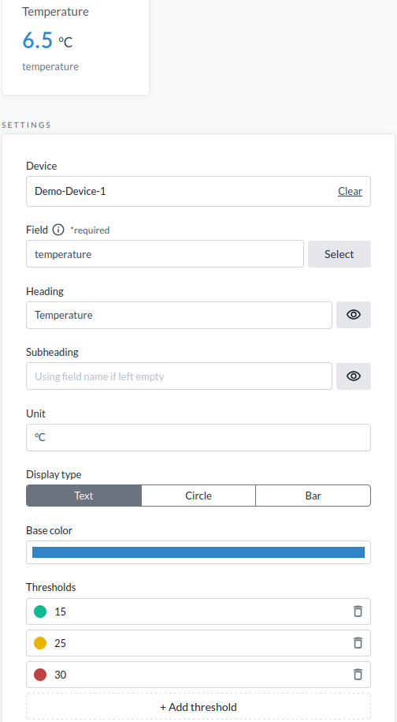This screenshot has height=722, width=397.
Task: Open green color dot for threshold 15
Action: [40, 612]
